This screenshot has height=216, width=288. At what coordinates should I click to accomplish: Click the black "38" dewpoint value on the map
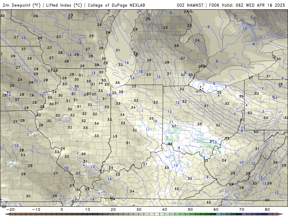pyautogui.click(x=170, y=144)
